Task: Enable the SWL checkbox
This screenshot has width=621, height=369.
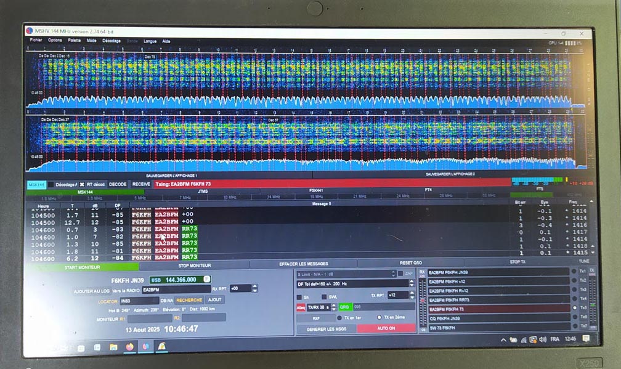Action: coord(325,296)
